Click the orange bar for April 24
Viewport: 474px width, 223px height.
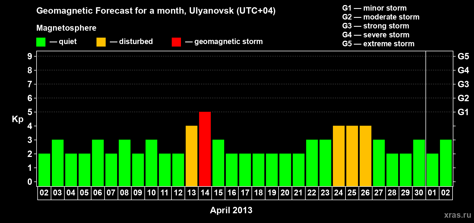coord(339,156)
